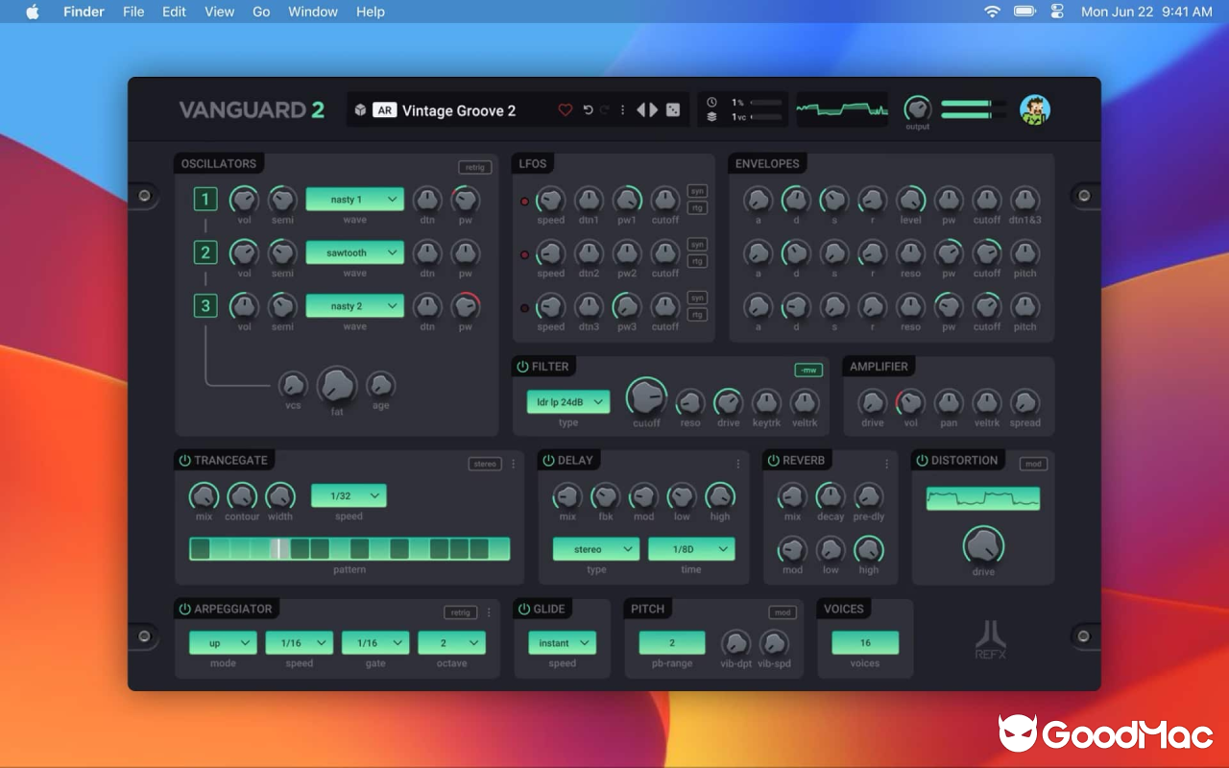Go to the next preset arrow
This screenshot has width=1229, height=768.
pyautogui.click(x=654, y=110)
